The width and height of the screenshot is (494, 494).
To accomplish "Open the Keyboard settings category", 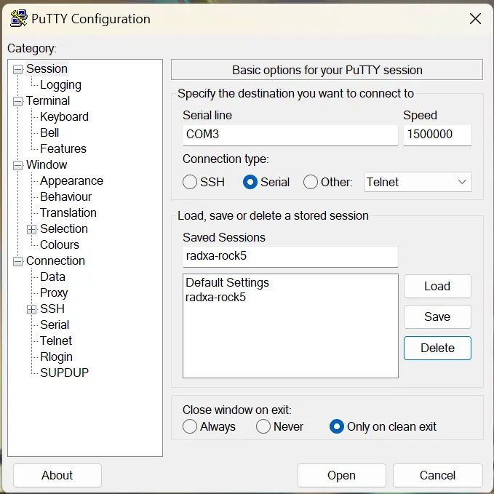I will coord(64,117).
